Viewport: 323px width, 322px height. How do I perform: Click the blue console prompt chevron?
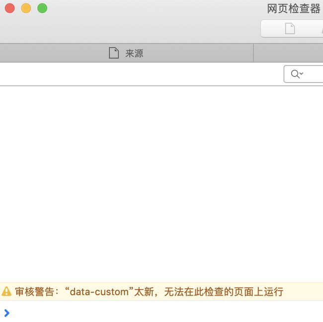(7, 313)
